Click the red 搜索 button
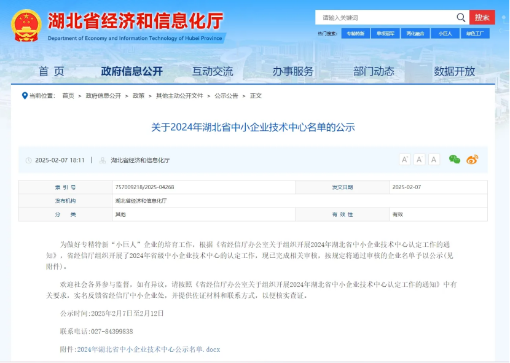The width and height of the screenshot is (510, 363). coord(482,17)
